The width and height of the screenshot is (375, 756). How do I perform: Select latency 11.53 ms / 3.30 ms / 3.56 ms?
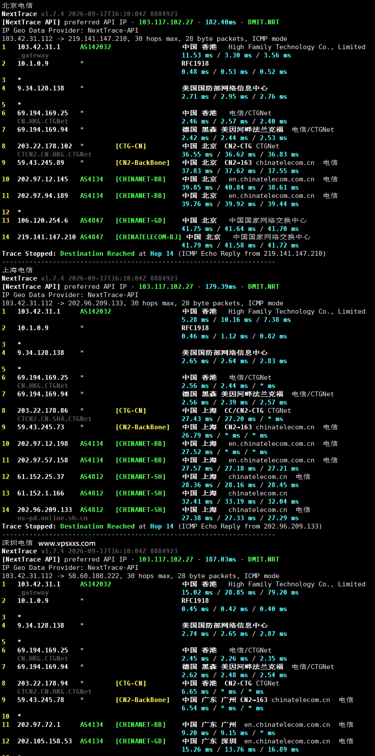point(236,55)
